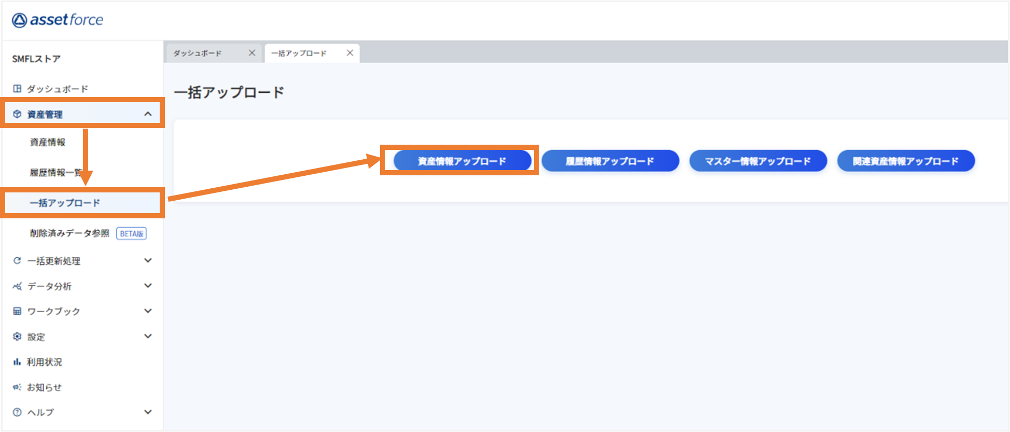The height and width of the screenshot is (432, 1010).
Task: Open 履歴情報一覧 in the sidebar
Action: click(56, 172)
